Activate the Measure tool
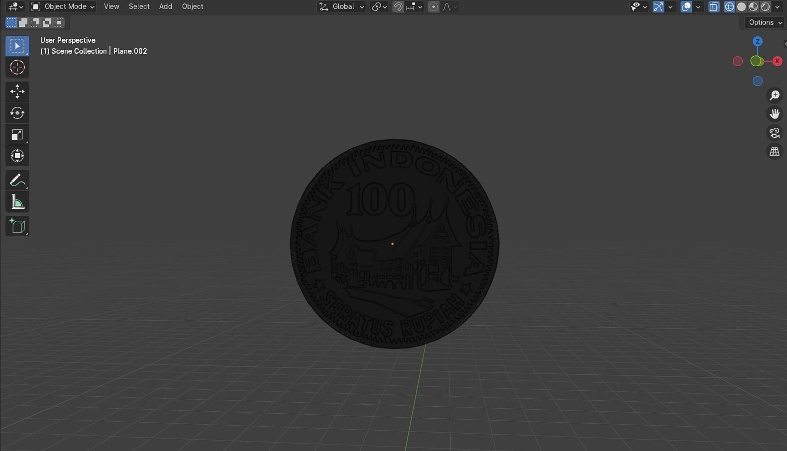Image resolution: width=787 pixels, height=451 pixels. point(17,201)
